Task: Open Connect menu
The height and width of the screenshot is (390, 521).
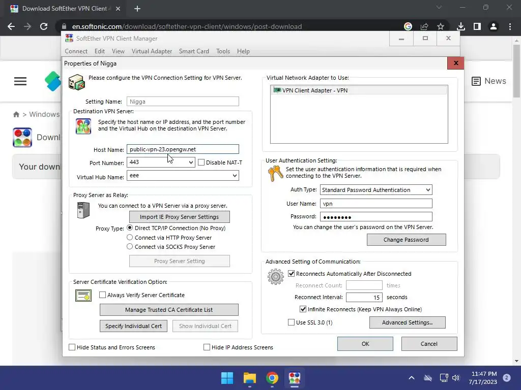Action: (x=76, y=51)
